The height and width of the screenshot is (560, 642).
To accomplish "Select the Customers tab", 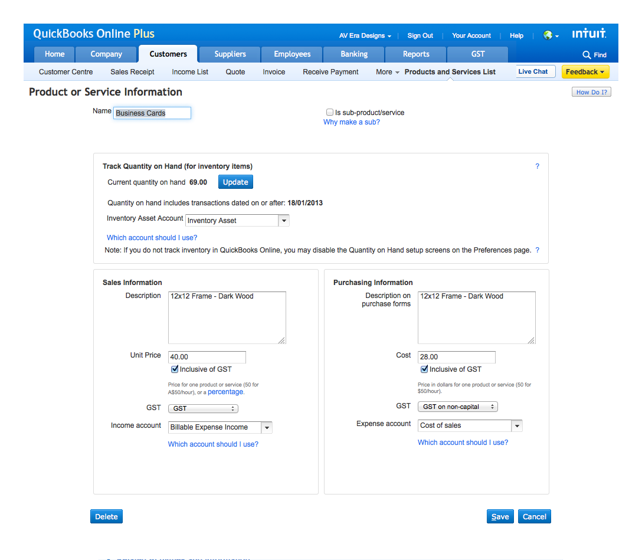I will tap(168, 54).
